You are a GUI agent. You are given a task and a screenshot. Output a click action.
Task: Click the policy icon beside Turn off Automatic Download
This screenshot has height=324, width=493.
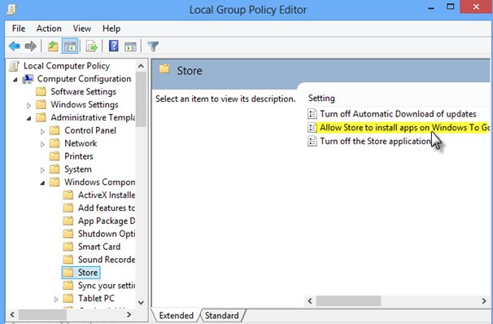click(312, 114)
